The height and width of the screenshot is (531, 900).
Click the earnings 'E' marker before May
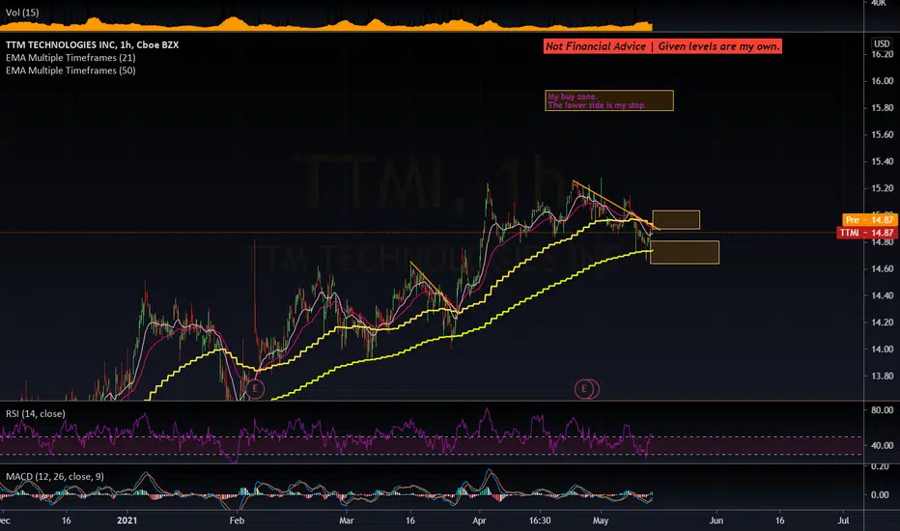pyautogui.click(x=584, y=389)
